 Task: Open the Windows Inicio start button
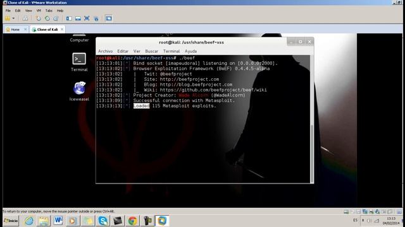tap(11, 221)
